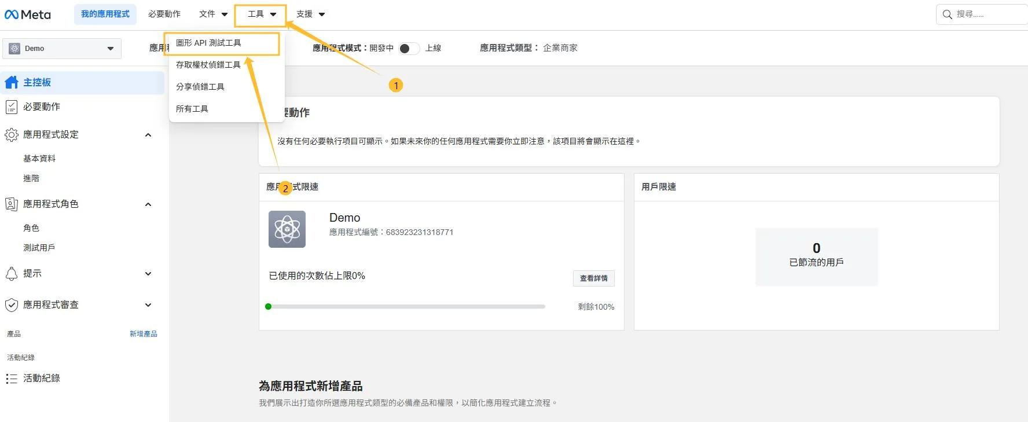Open 基本資料 settings page

tap(39, 159)
